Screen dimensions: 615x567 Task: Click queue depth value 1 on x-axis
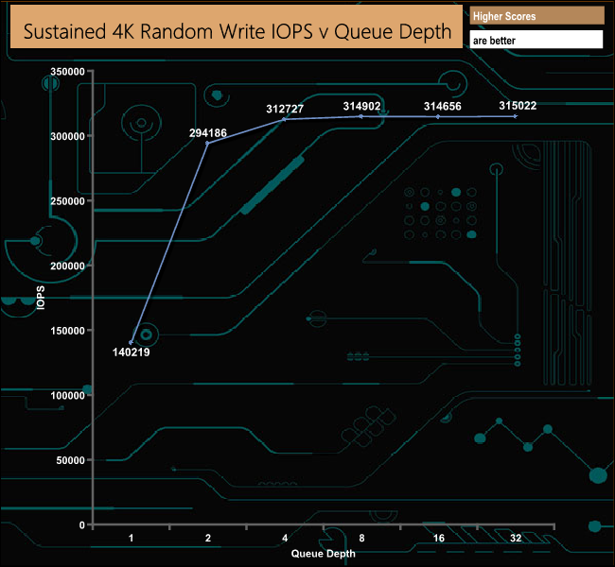(x=131, y=538)
